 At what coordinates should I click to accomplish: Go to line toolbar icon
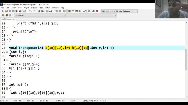click(x=51, y=11)
